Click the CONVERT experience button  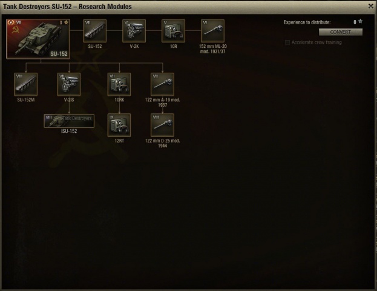(x=341, y=32)
